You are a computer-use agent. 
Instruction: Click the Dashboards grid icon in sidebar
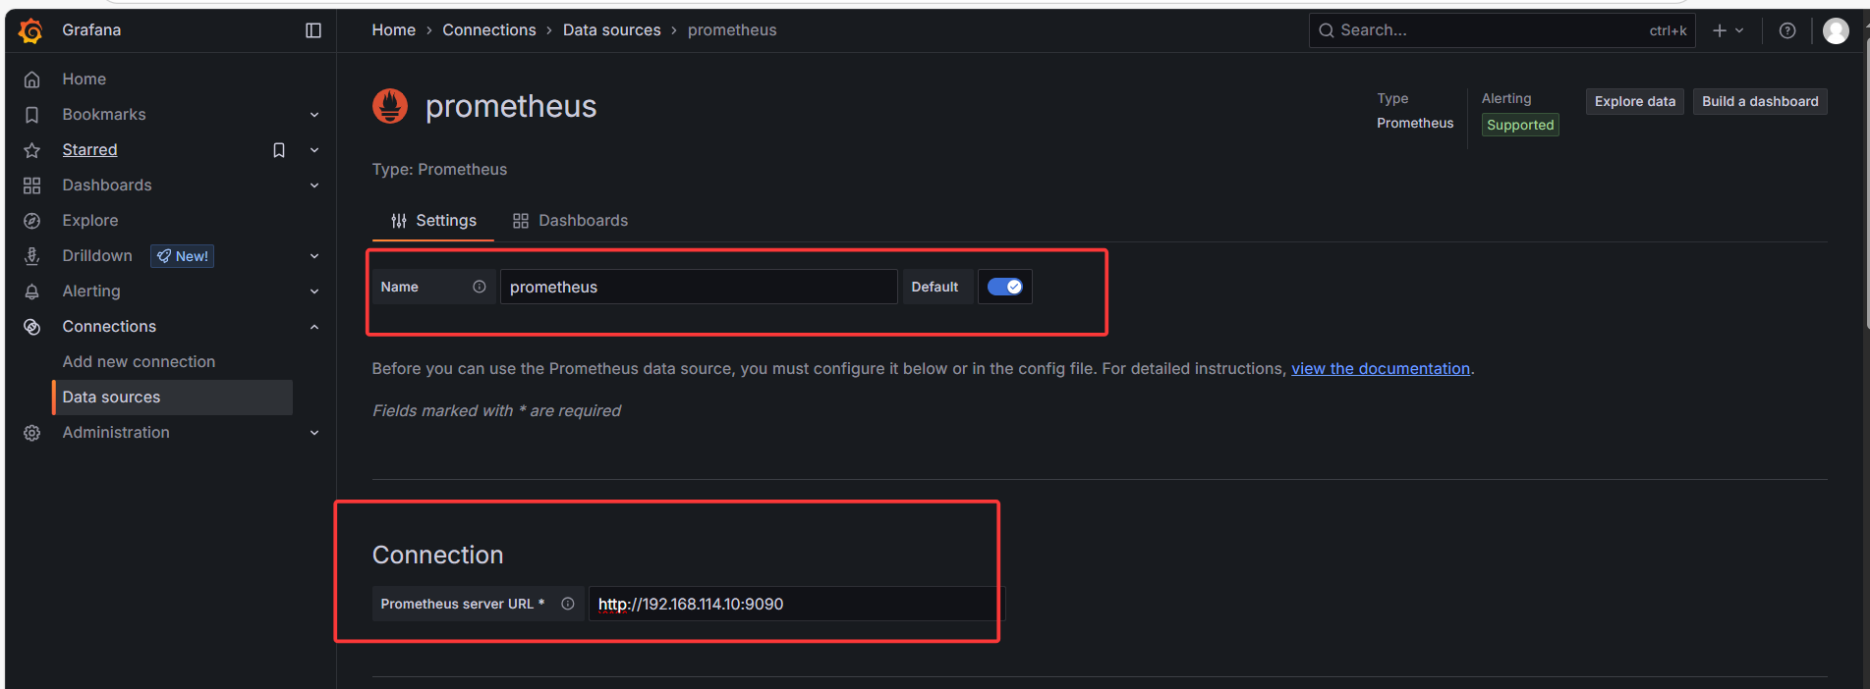click(31, 185)
